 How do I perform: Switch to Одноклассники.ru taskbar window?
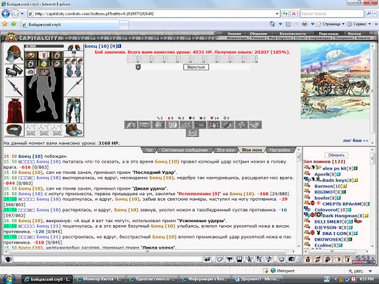point(152,279)
